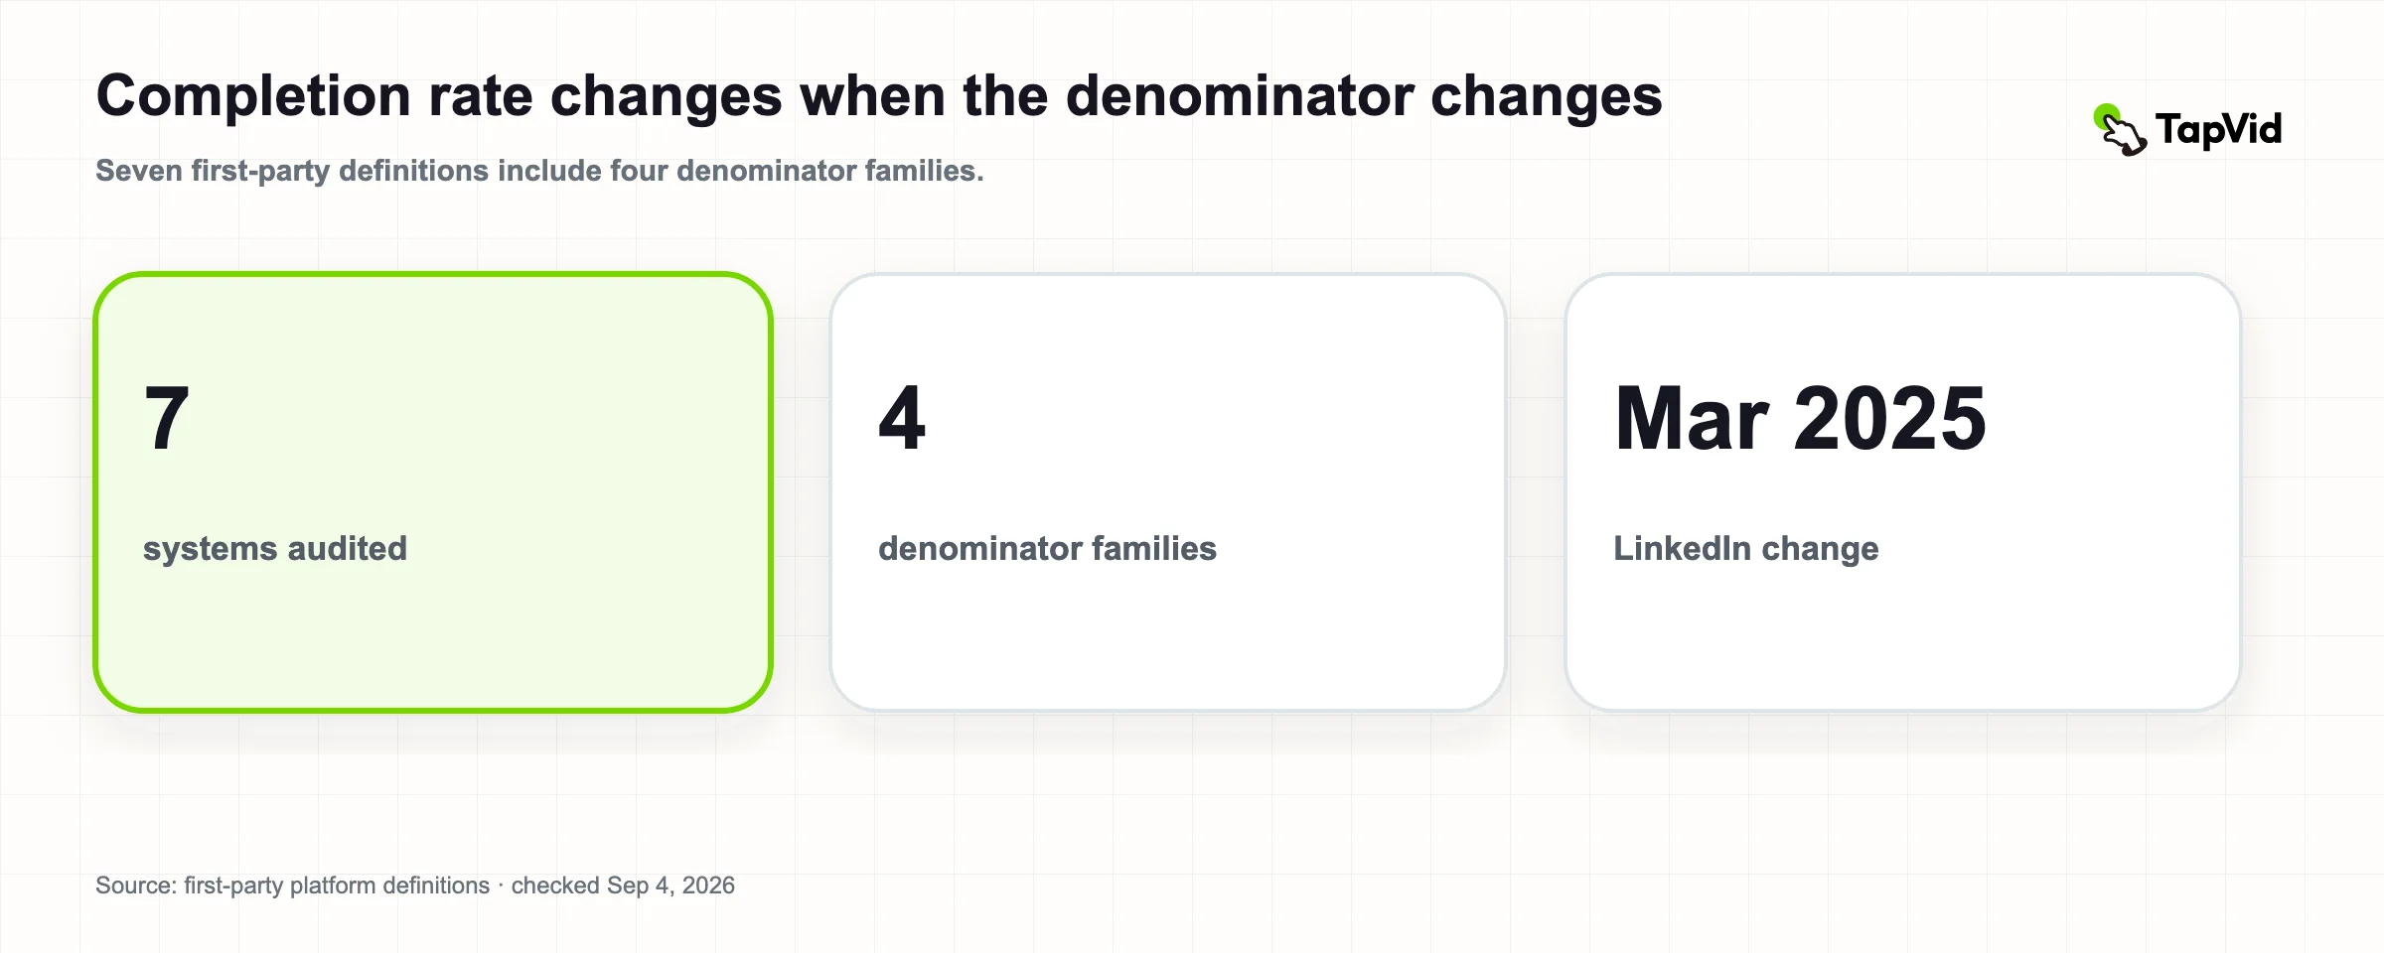Click the word denominator in the title

[1240, 96]
